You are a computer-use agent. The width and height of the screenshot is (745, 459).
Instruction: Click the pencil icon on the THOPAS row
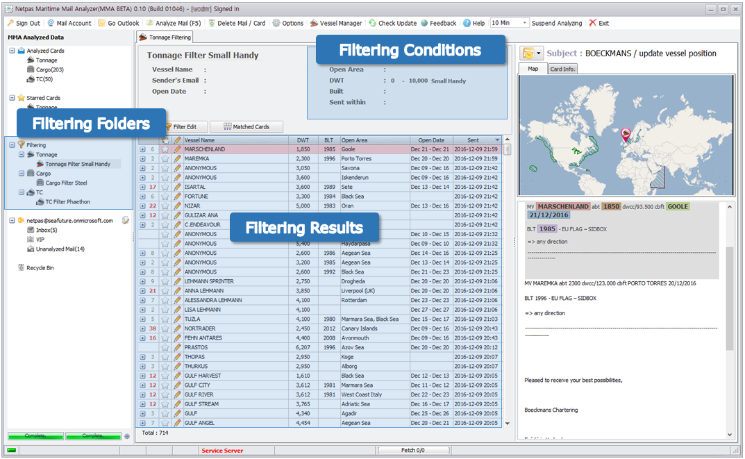(177, 357)
